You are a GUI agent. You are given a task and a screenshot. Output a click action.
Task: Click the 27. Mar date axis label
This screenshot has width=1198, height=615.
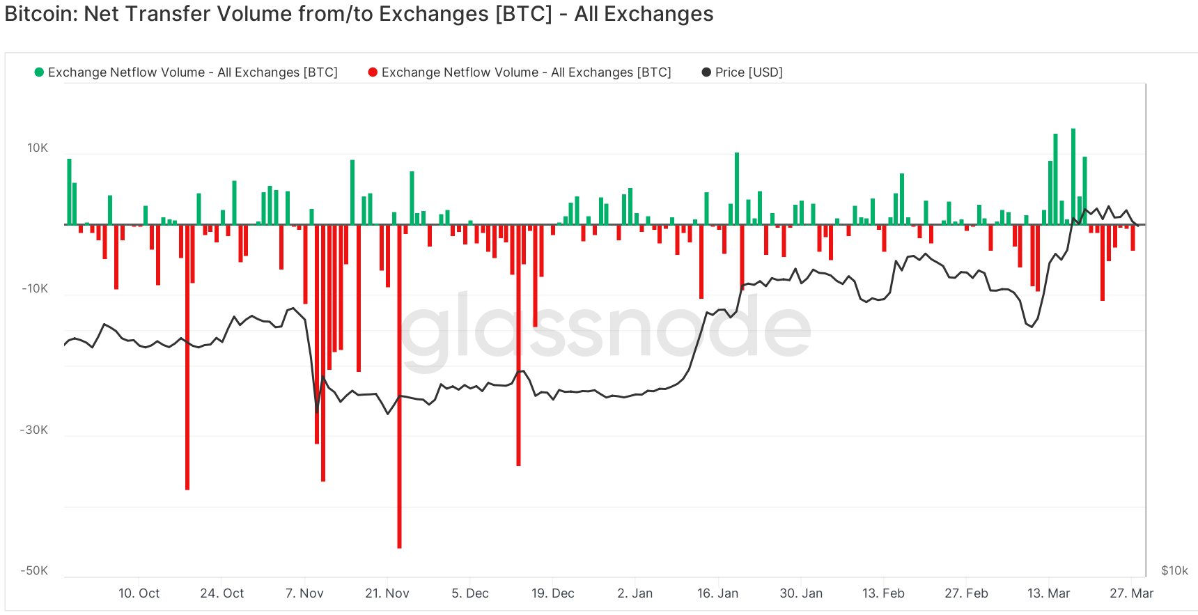1131,593
